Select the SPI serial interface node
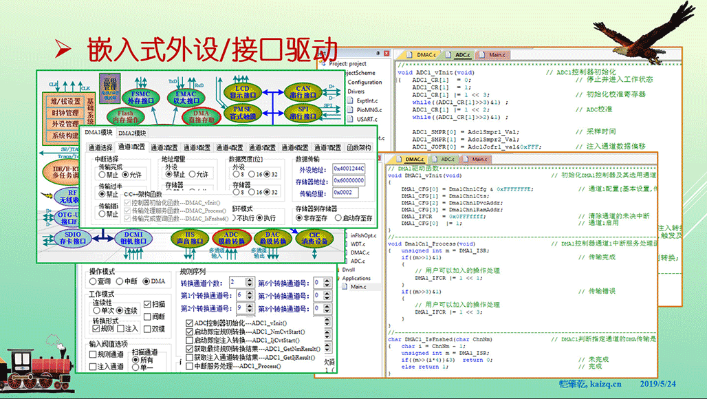707x399 pixels. click(x=303, y=113)
